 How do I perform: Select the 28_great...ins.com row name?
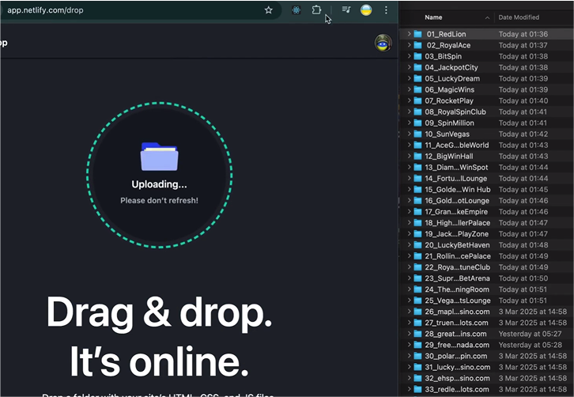[x=455, y=334]
